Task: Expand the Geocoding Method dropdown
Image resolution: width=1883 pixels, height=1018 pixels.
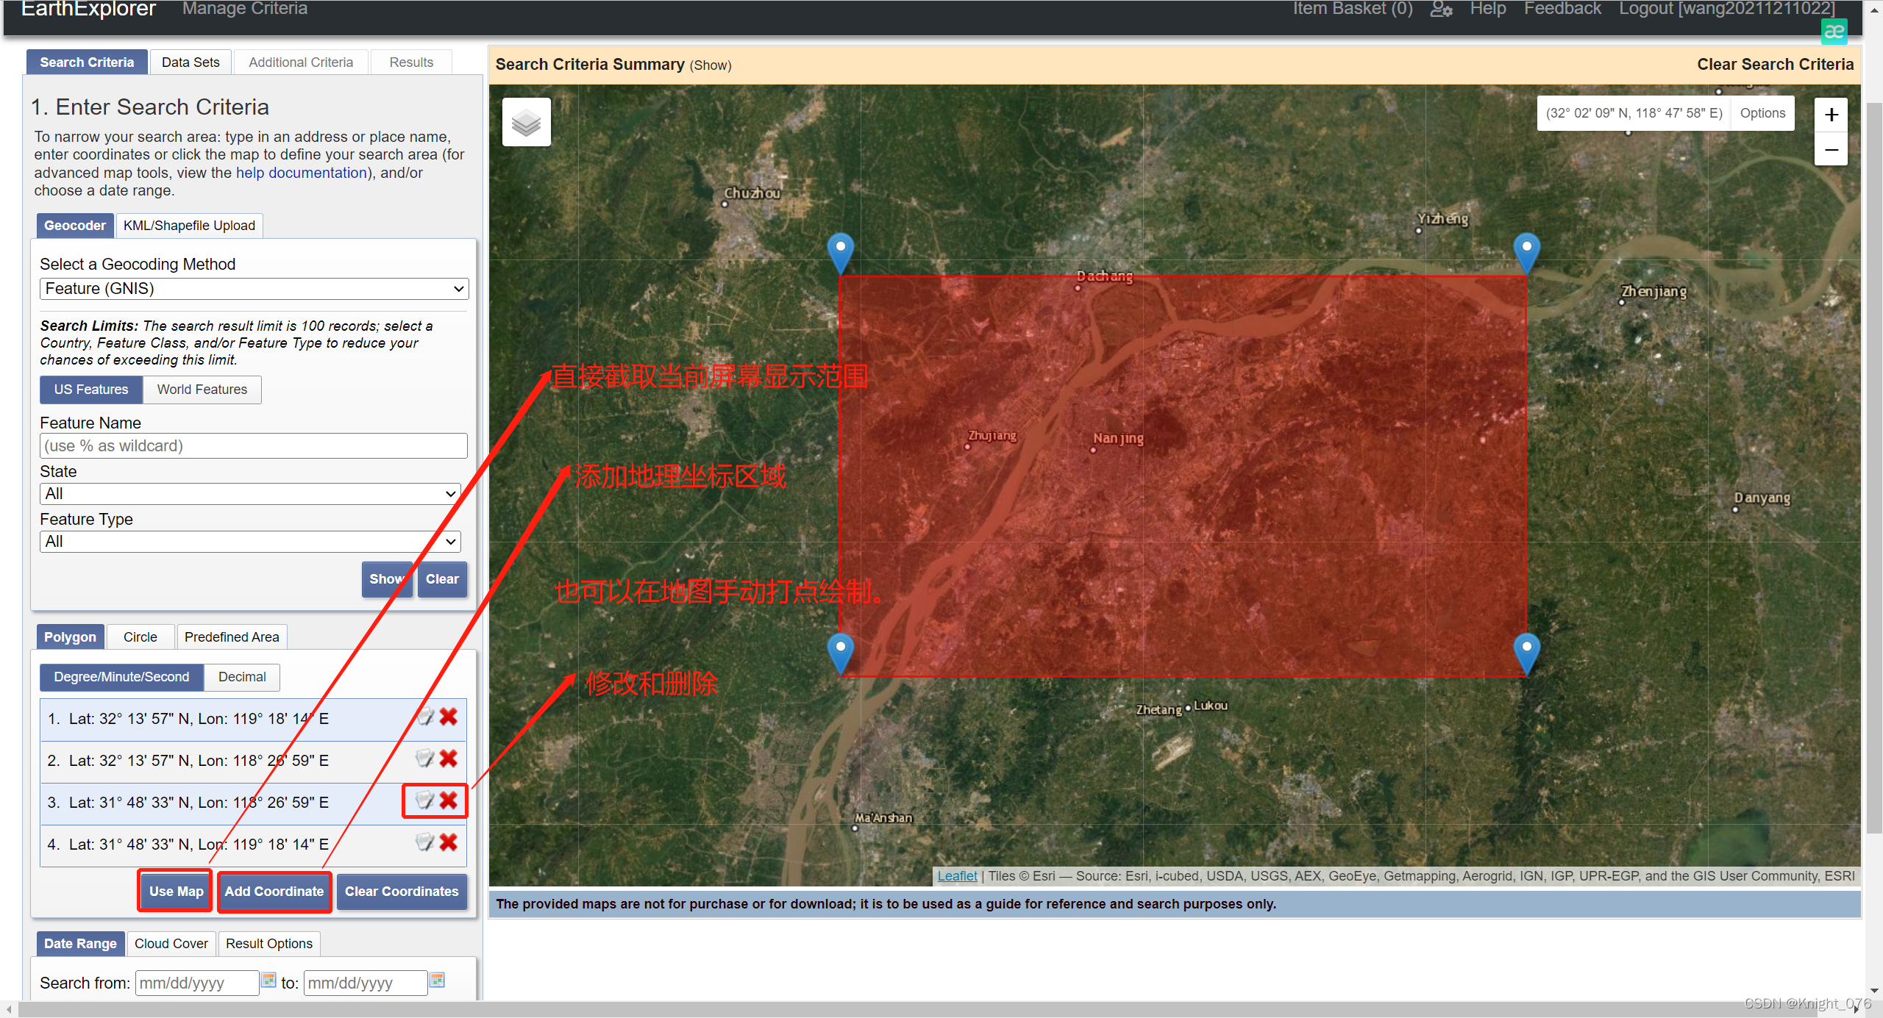Action: pyautogui.click(x=254, y=289)
